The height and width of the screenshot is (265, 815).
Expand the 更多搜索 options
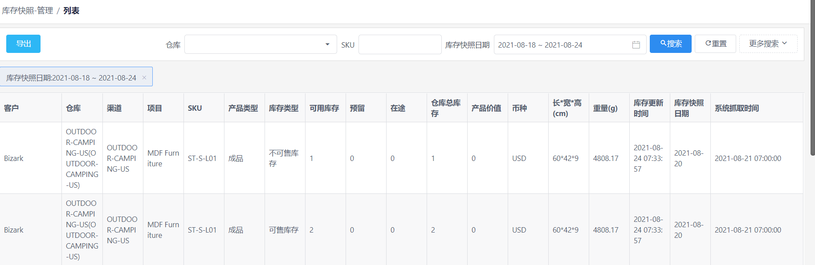pos(768,44)
